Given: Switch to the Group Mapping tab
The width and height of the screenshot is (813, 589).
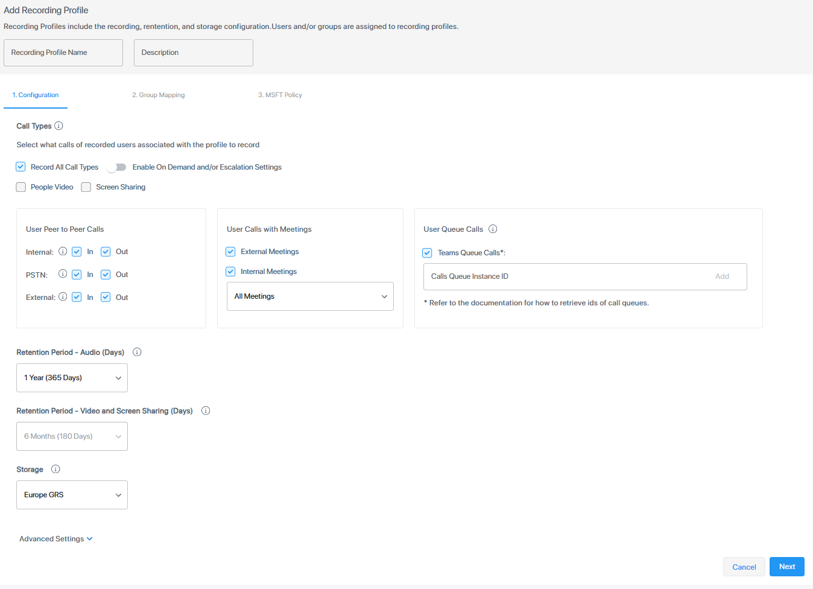Looking at the screenshot, I should (159, 95).
